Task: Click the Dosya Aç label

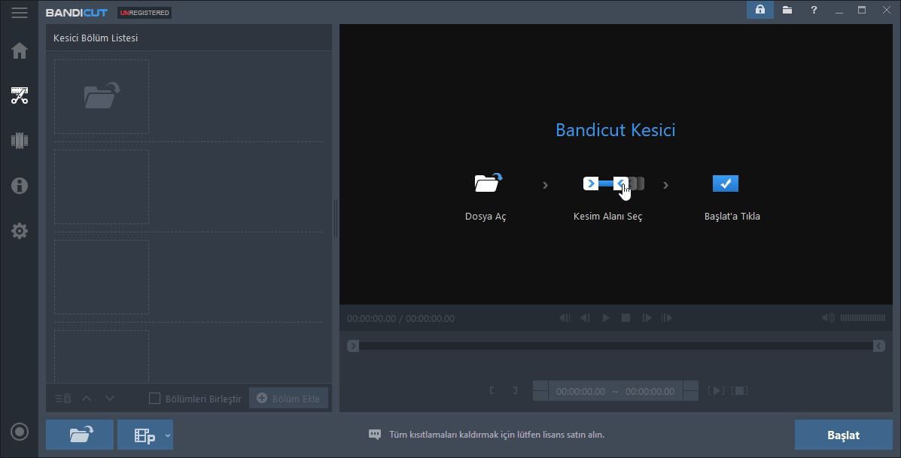Action: point(486,217)
